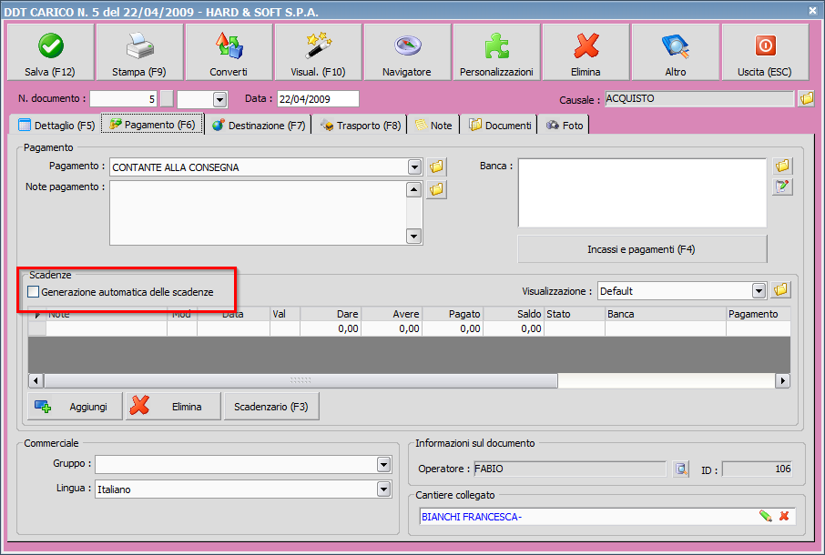825x555 pixels.
Task: Click the Banca column header in grid
Action: click(x=666, y=314)
